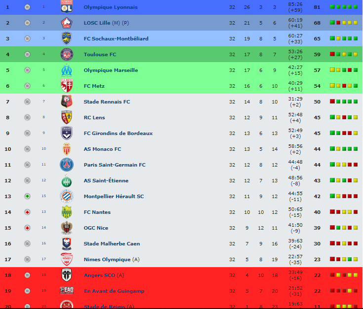363x309 pixels.
Task: Click the FC Nantes yellow crest
Action: click(67, 212)
